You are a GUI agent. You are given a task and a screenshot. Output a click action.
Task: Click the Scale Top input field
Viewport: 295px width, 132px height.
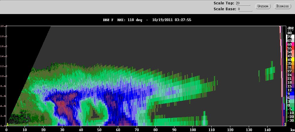(243, 4)
